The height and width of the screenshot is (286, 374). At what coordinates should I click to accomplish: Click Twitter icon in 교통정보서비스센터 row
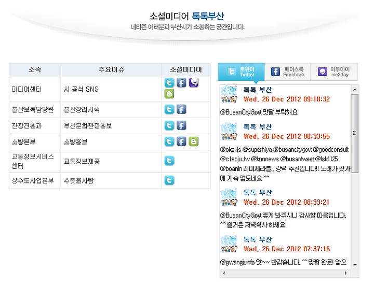tap(169, 161)
